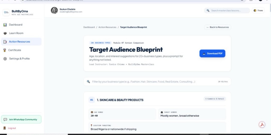
Task: Click the Settings gear icon in the sidebar
Action: click(x=5, y=59)
